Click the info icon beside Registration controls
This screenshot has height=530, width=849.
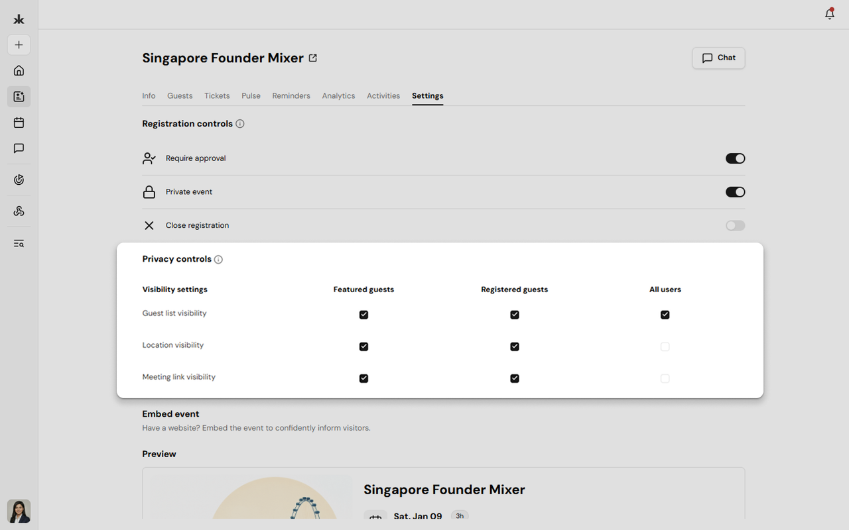click(240, 124)
